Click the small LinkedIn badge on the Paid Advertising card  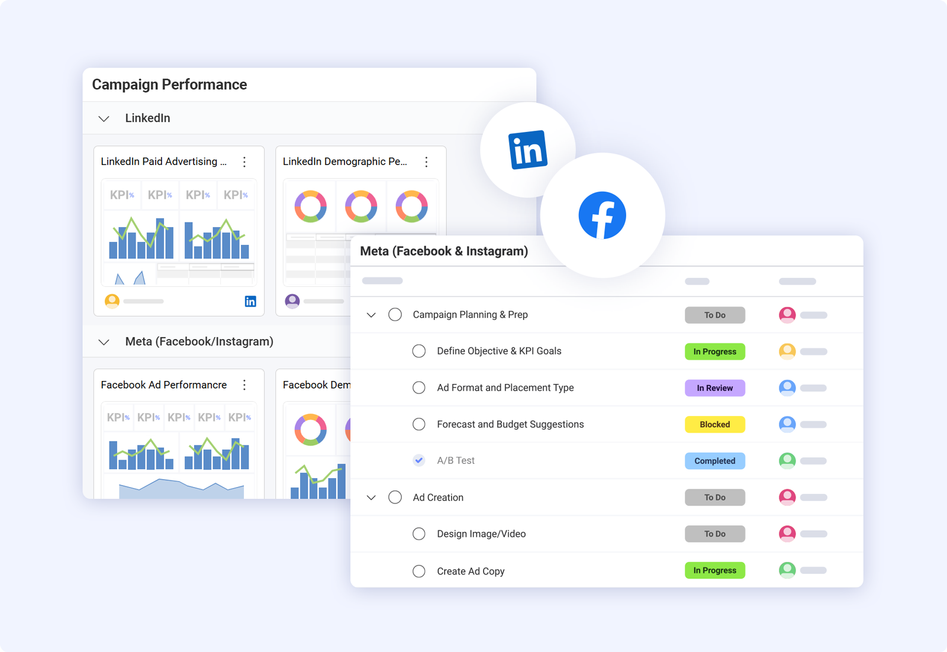(x=250, y=301)
